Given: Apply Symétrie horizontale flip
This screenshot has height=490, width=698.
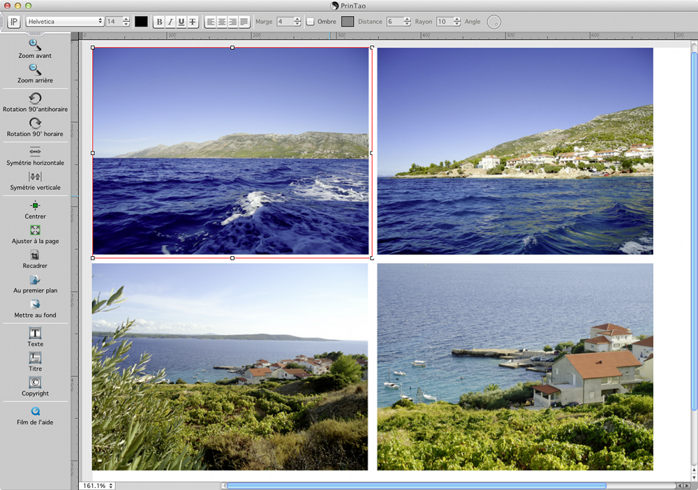Looking at the screenshot, I should (x=35, y=151).
